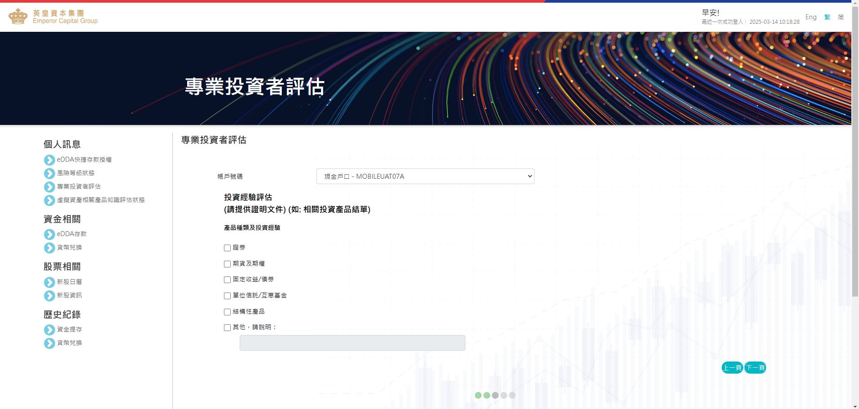Click the 股票相關 section heading

coord(62,267)
